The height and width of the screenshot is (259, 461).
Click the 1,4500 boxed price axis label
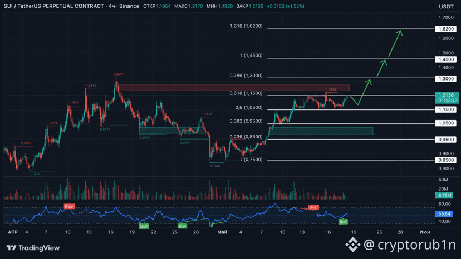(x=446, y=59)
